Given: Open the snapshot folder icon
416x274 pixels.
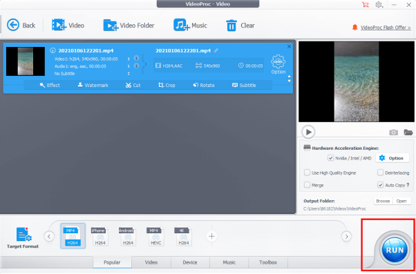Looking at the screenshot, I should [x=408, y=132].
